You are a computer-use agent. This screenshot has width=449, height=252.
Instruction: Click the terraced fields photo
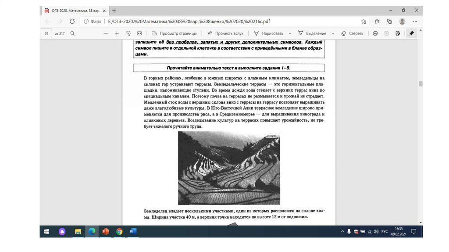click(x=229, y=168)
